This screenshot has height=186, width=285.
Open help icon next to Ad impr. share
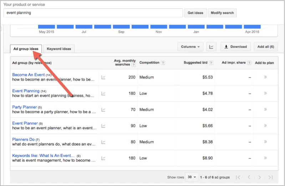[249, 63]
